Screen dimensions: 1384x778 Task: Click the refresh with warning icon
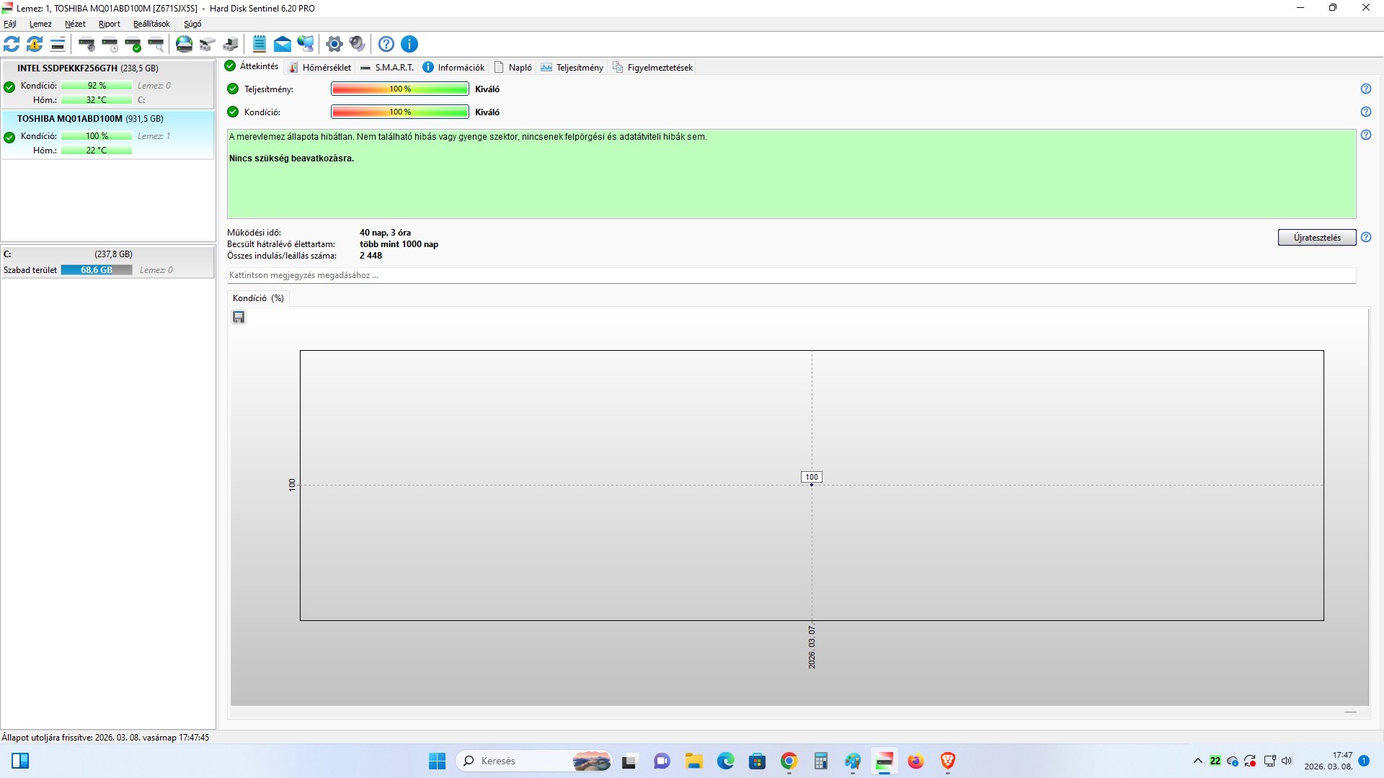[x=35, y=44]
